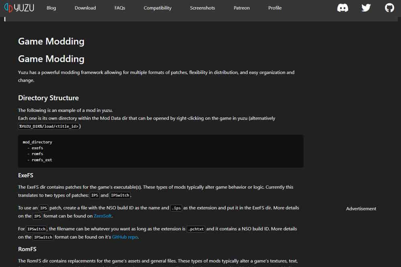
Task: Click the first Game Modding heading
Action: tap(51, 41)
